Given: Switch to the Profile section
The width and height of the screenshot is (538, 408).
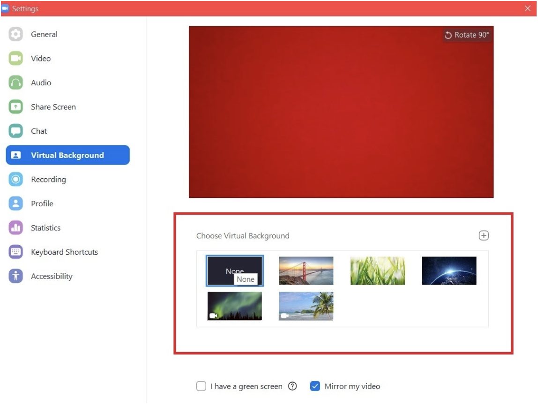Looking at the screenshot, I should pyautogui.click(x=16, y=203).
